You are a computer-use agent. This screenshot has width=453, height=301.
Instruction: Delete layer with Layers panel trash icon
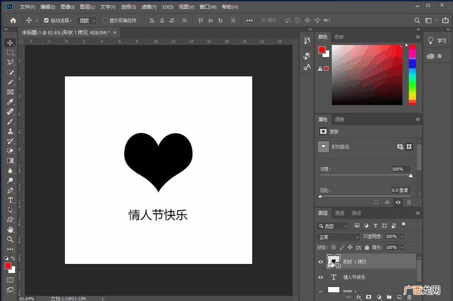(410, 297)
